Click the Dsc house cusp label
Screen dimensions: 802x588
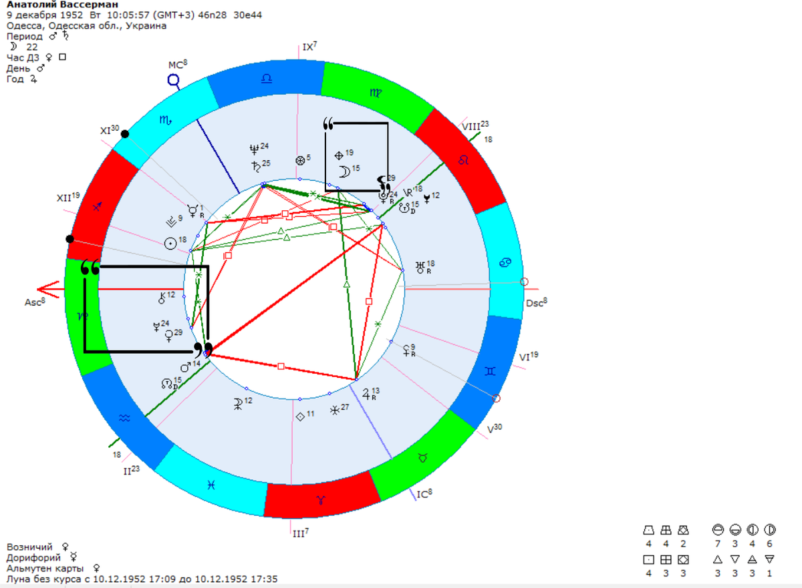537,302
